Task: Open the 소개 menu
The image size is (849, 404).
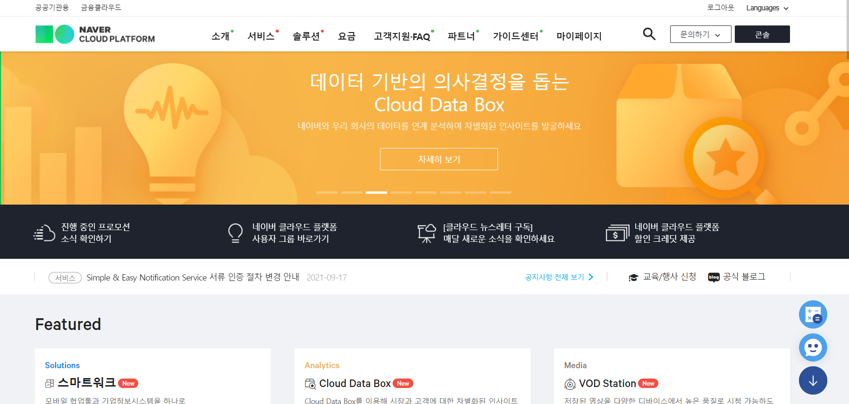Action: pos(220,36)
